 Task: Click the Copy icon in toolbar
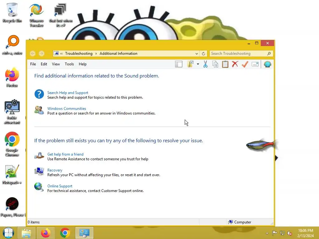point(215,64)
